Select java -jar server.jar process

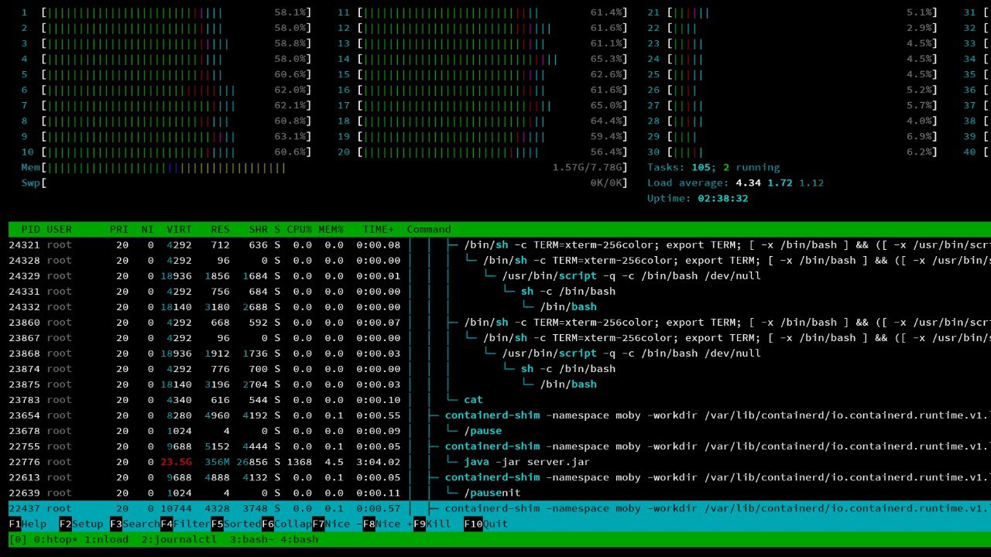(x=499, y=462)
